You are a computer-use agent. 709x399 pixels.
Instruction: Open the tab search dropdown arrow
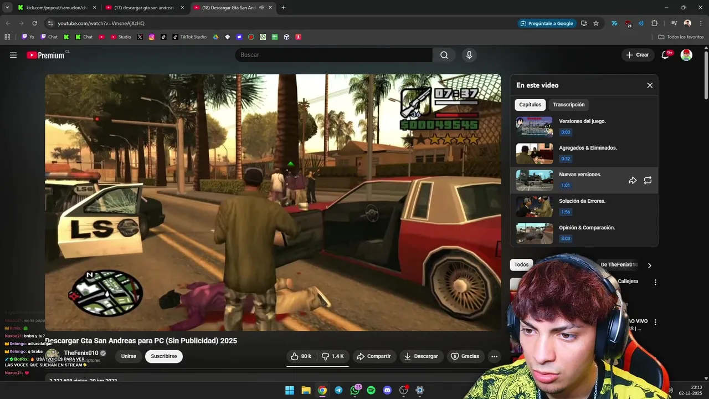click(x=7, y=8)
